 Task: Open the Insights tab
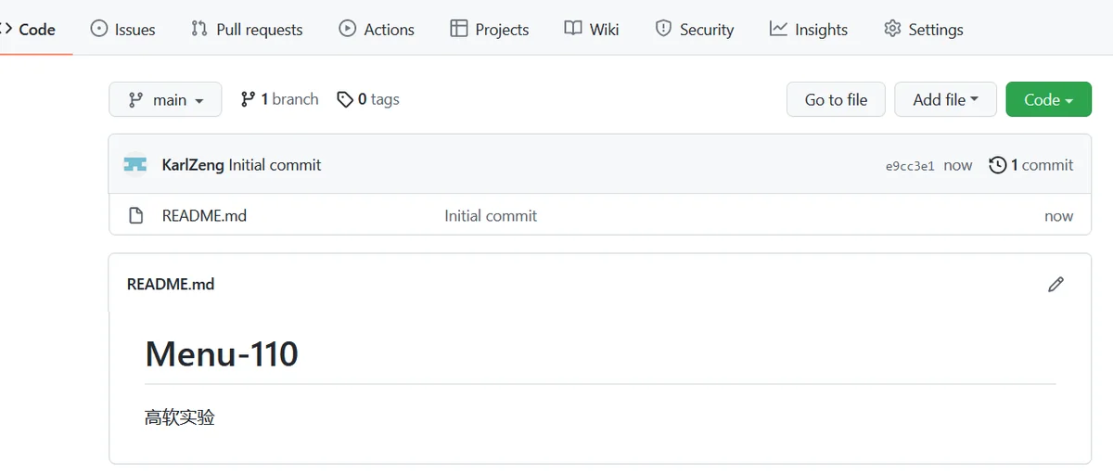[x=809, y=29]
